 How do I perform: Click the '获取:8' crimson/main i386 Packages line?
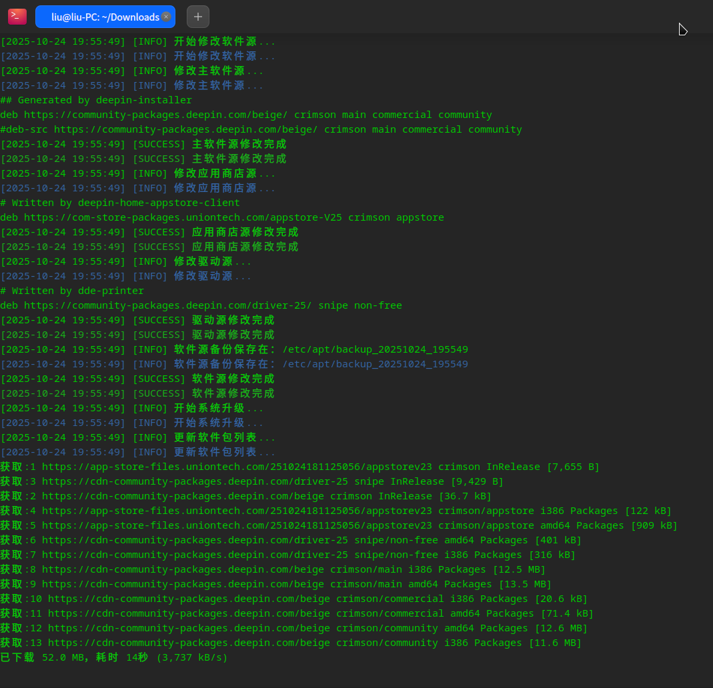tap(273, 569)
